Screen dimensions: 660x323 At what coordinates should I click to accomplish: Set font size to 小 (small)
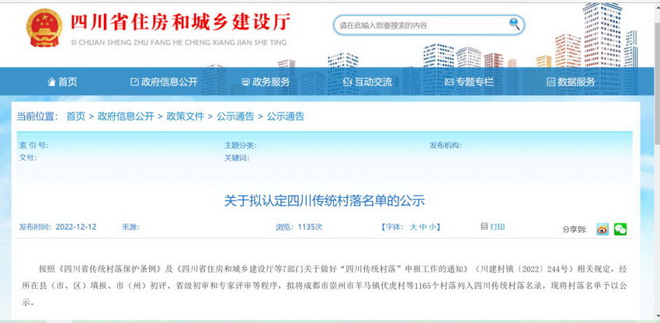(x=433, y=227)
